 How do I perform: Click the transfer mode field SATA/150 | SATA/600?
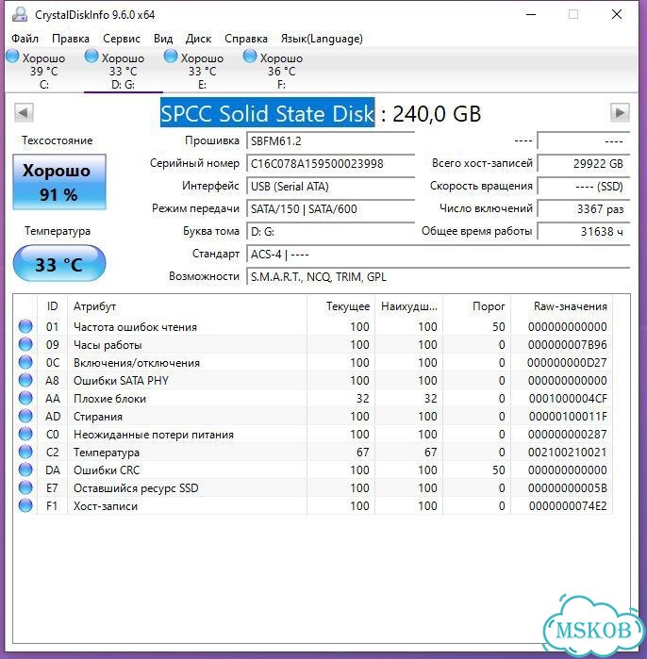coord(330,209)
